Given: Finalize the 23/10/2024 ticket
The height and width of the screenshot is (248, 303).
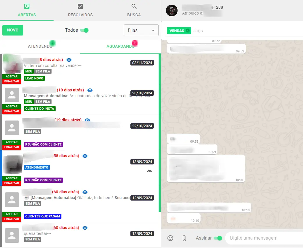Looking at the screenshot, I should (x=12, y=111).
